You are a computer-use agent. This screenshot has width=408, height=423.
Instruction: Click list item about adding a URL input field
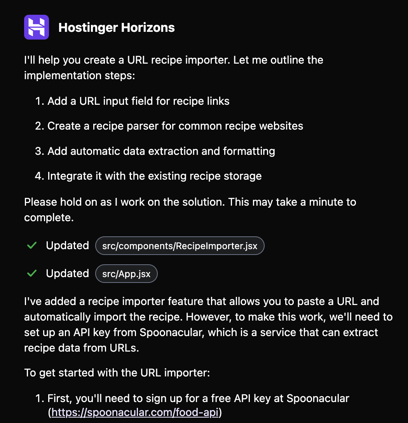(x=138, y=101)
